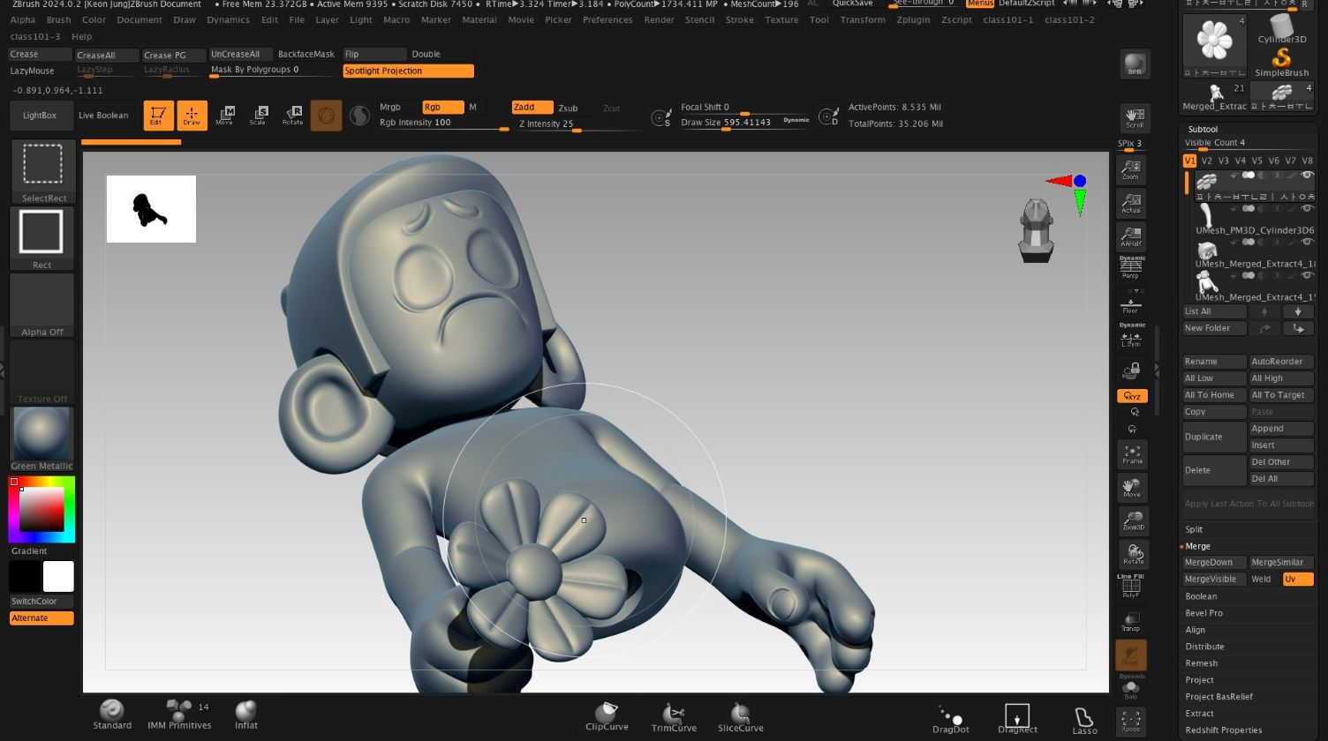Image resolution: width=1328 pixels, height=741 pixels.
Task: Click the BPR render button icon
Action: 1135,64
